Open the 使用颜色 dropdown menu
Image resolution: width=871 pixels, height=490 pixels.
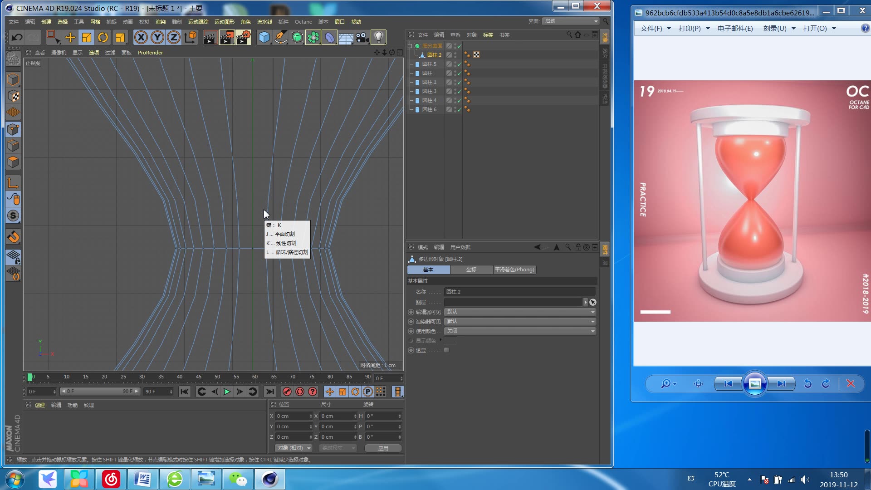[520, 331]
